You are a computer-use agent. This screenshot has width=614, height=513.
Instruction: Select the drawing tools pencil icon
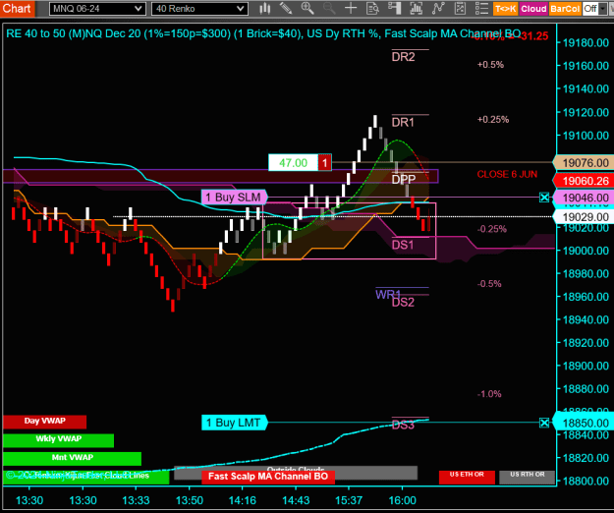286,8
